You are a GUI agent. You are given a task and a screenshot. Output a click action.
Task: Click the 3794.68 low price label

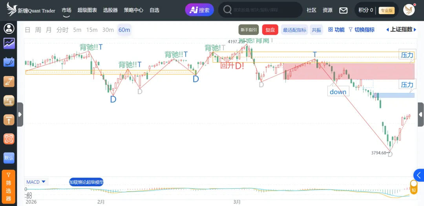379,153
